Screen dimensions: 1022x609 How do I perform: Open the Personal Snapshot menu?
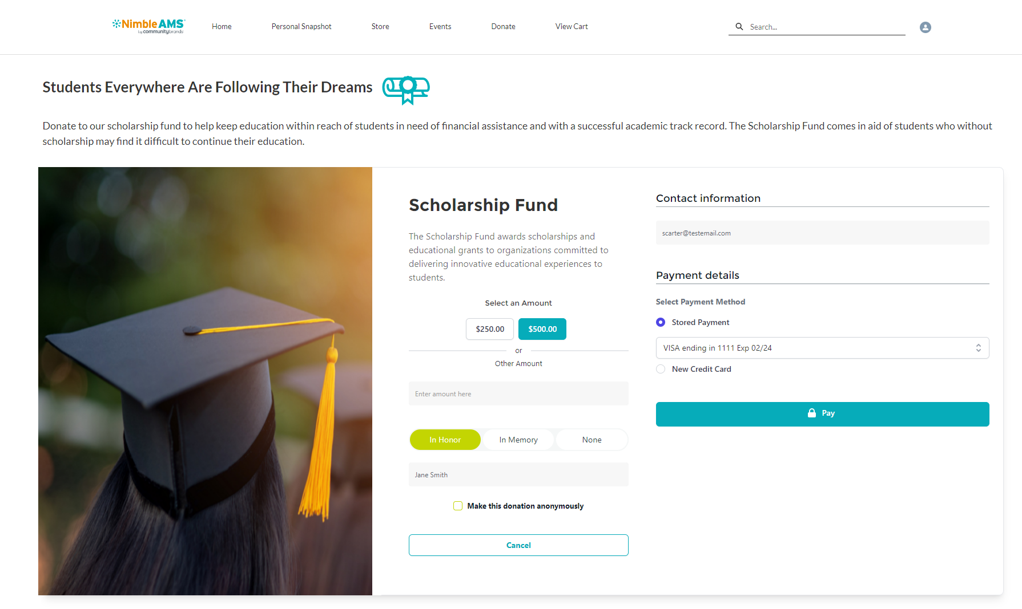coord(301,27)
